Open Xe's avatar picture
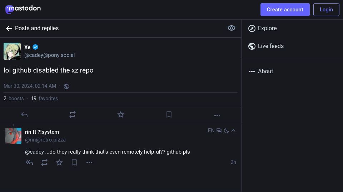Image resolution: width=343 pixels, height=192 pixels. (x=12, y=51)
